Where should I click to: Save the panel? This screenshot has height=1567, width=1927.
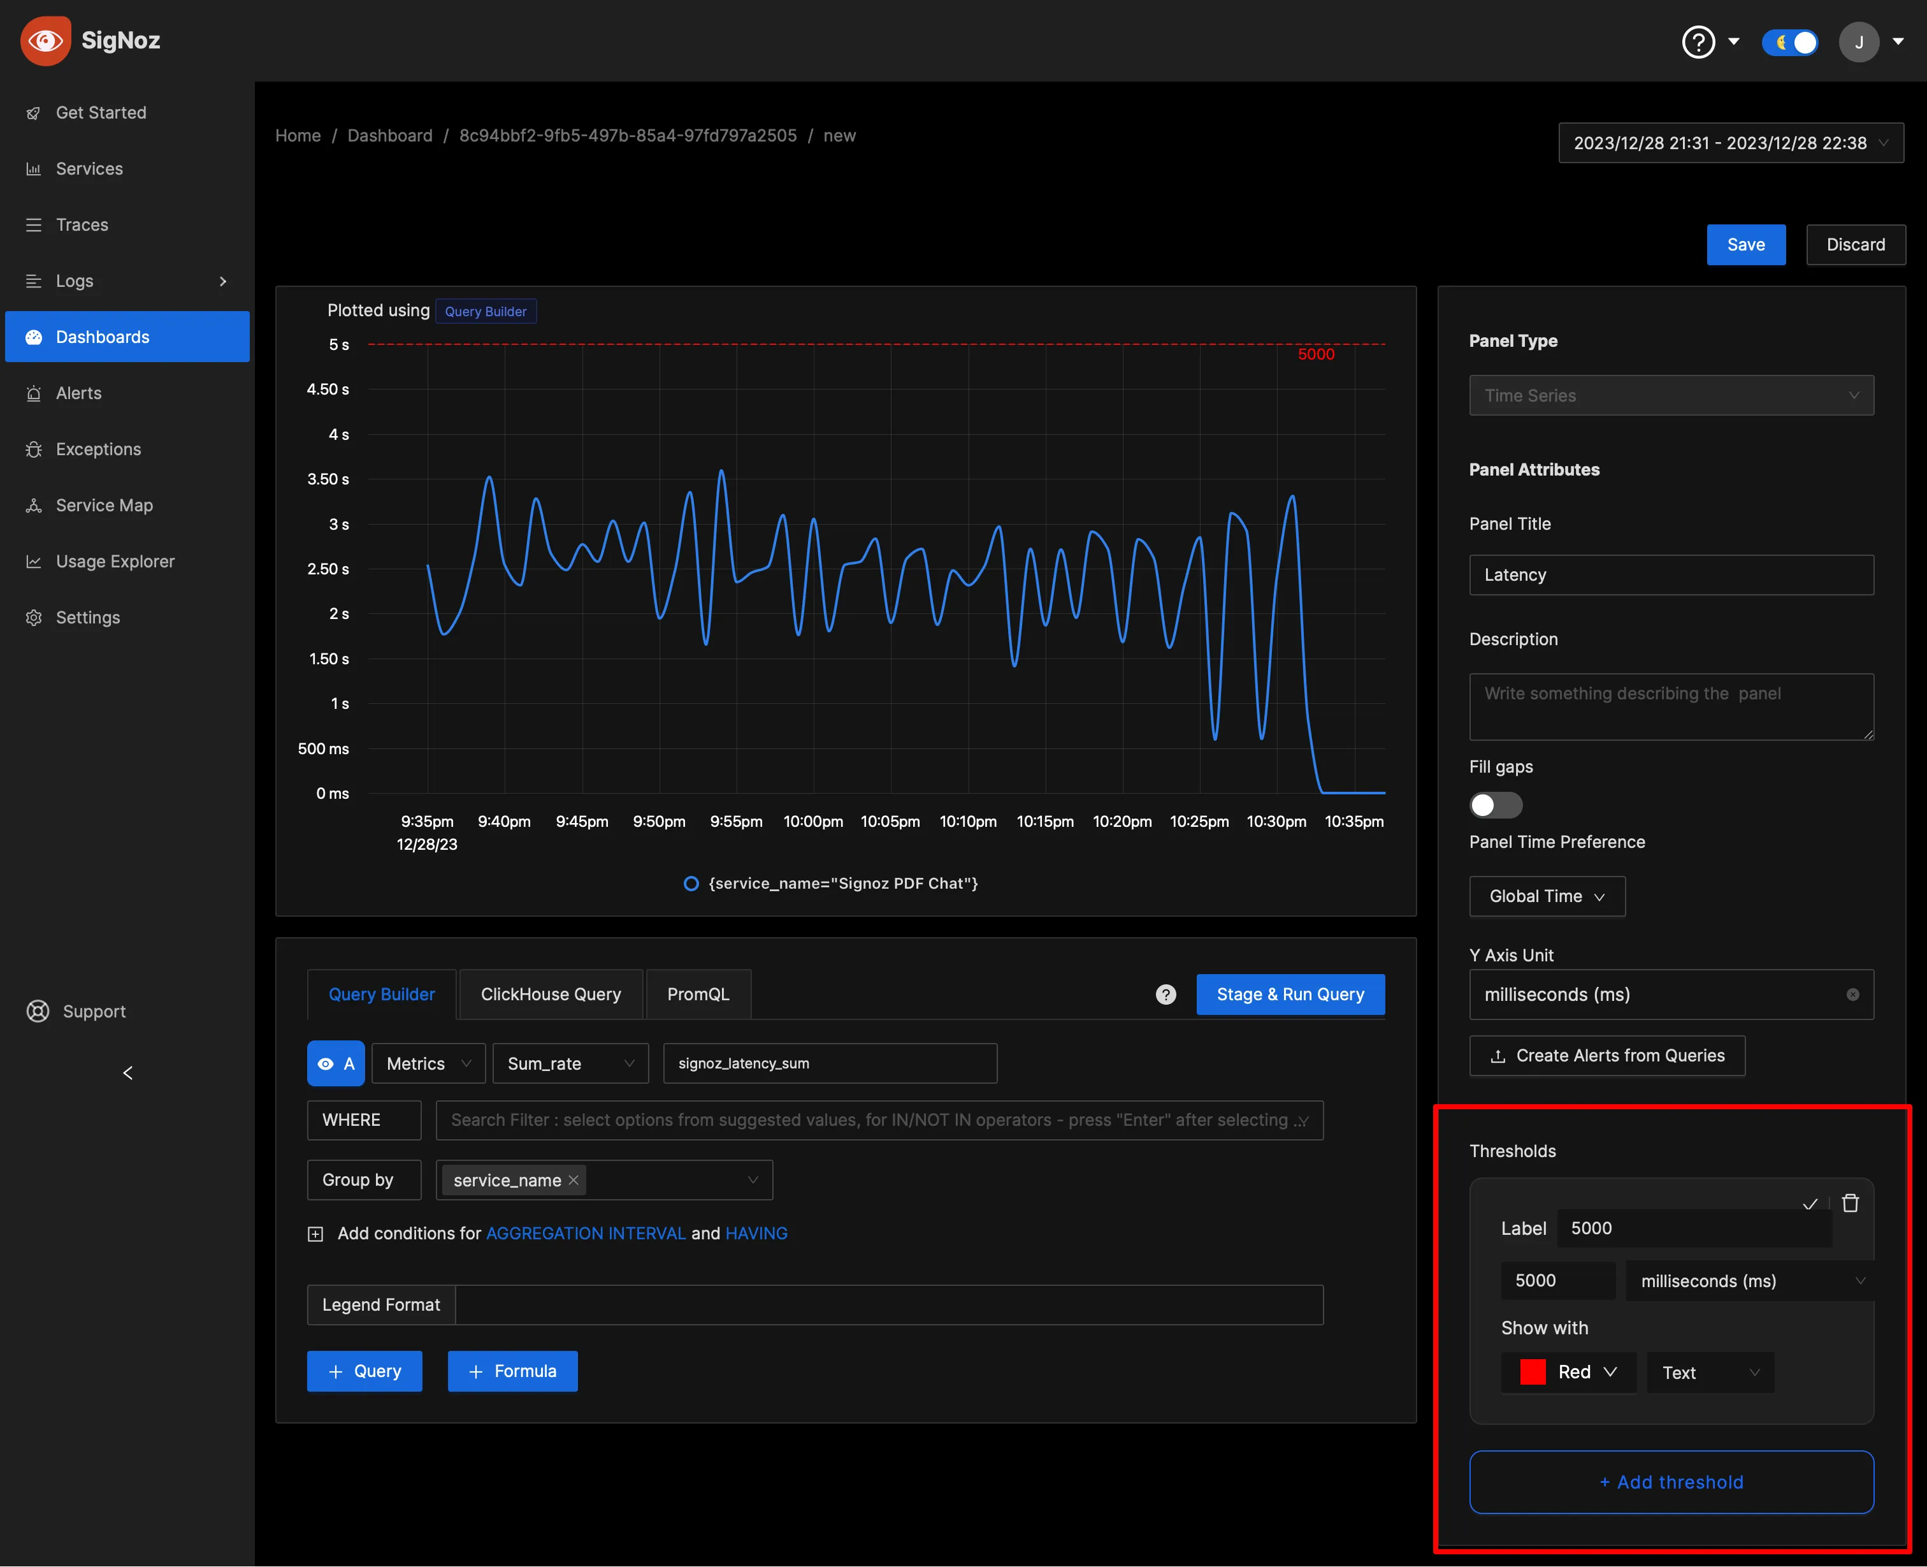tap(1745, 245)
